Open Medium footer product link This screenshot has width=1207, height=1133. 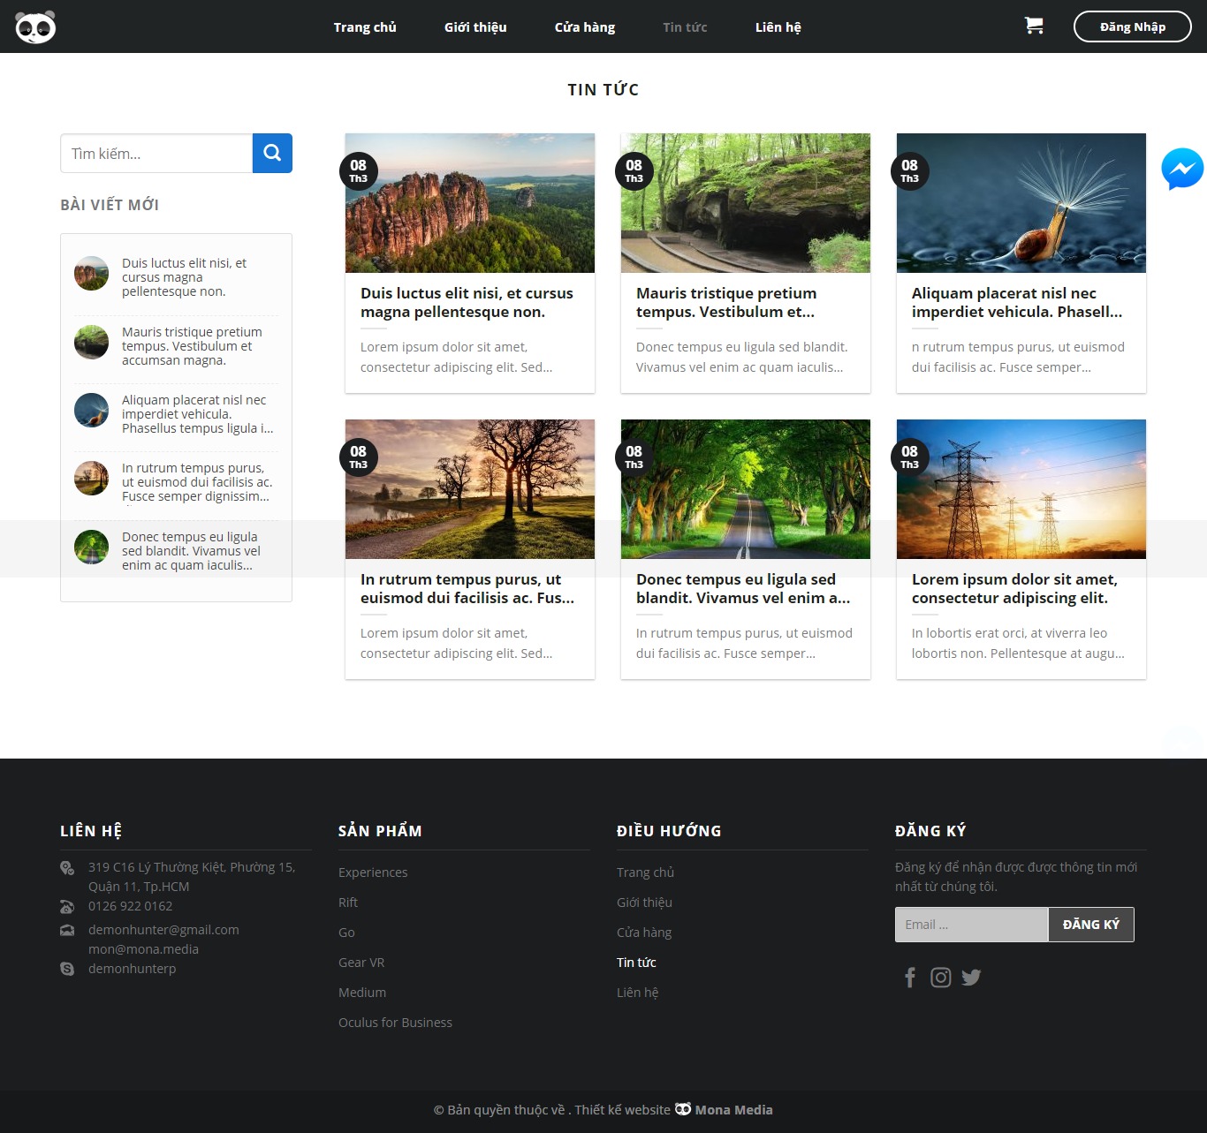(x=362, y=993)
